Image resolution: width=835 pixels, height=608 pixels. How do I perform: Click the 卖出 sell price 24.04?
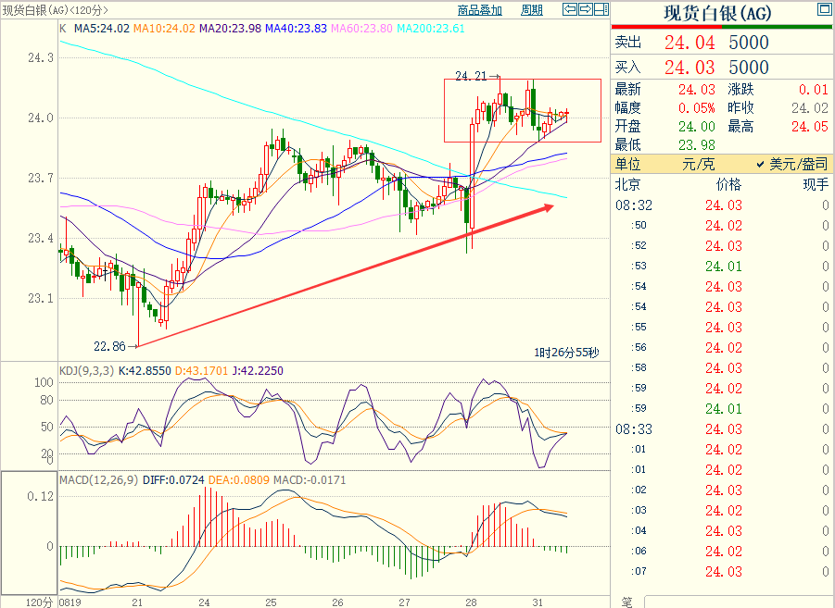pyautogui.click(x=690, y=43)
